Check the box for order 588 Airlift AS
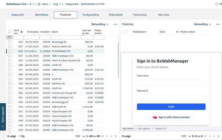 point(10,65)
